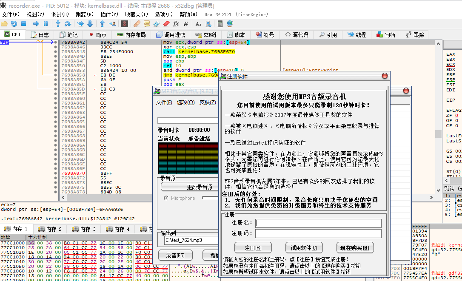Image resolution: width=462 pixels, height=281 pixels.
Task: Click the Run arrow toolbar icon
Action: coord(36,24)
